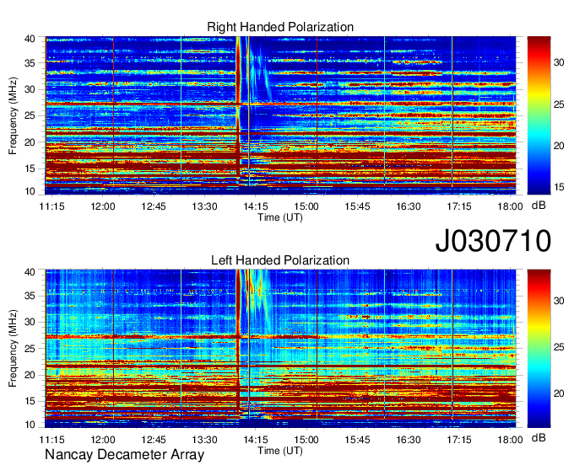Click the J030710 identifier label
The image size is (574, 465).
tap(493, 241)
